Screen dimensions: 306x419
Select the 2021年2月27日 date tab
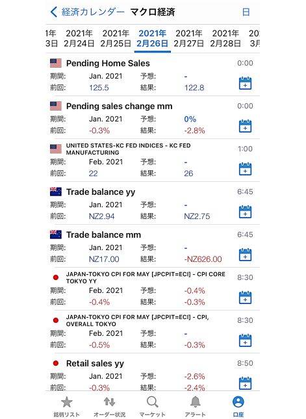pos(189,38)
